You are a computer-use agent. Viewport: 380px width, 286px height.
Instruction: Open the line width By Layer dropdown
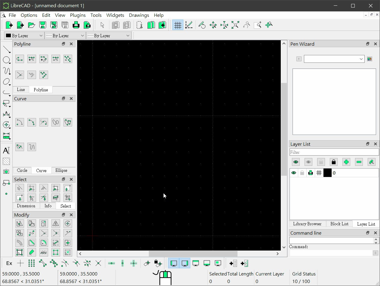coord(65,36)
